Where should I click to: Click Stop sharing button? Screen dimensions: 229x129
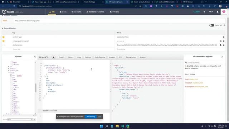pos(91,116)
